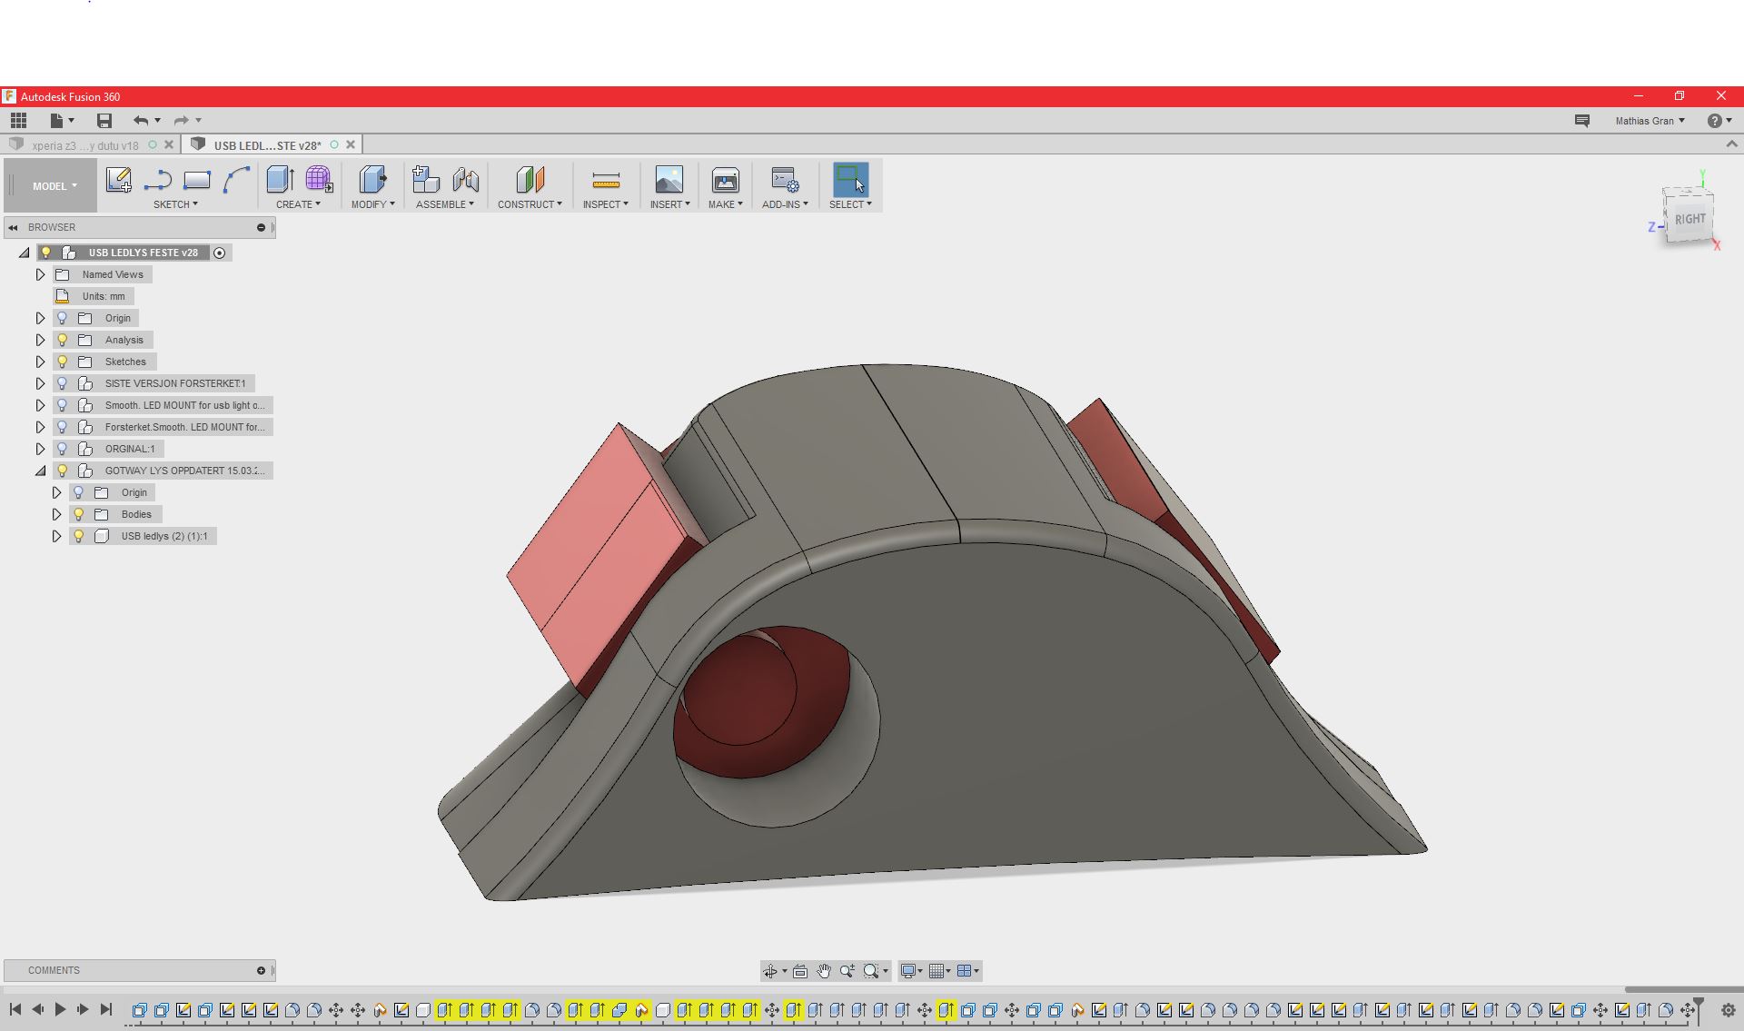Expand the Analysis tree node

coord(40,340)
